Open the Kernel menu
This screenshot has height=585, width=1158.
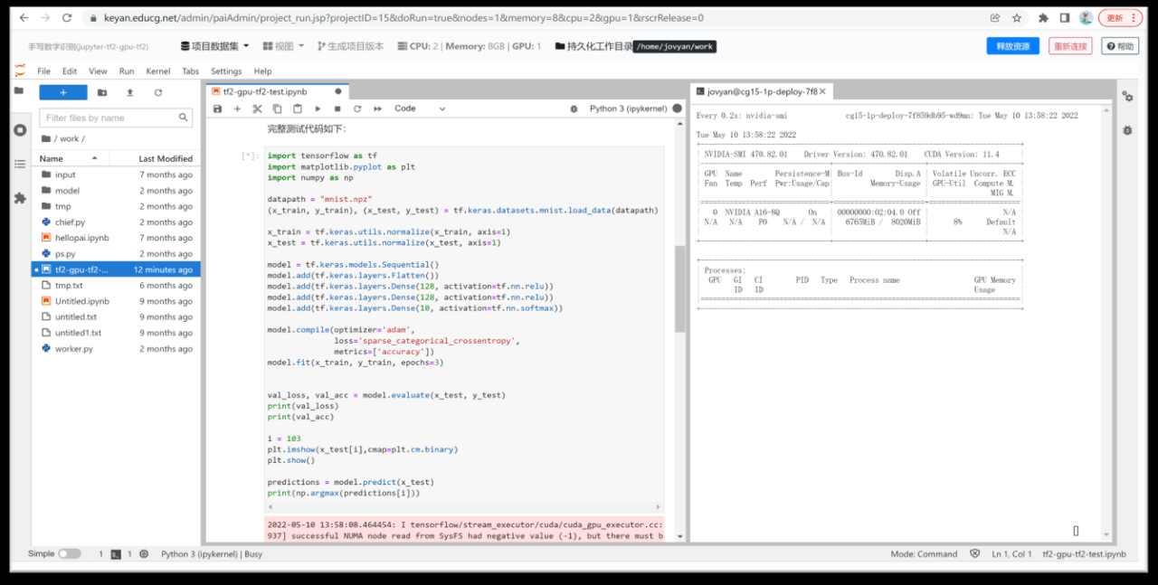click(x=157, y=71)
